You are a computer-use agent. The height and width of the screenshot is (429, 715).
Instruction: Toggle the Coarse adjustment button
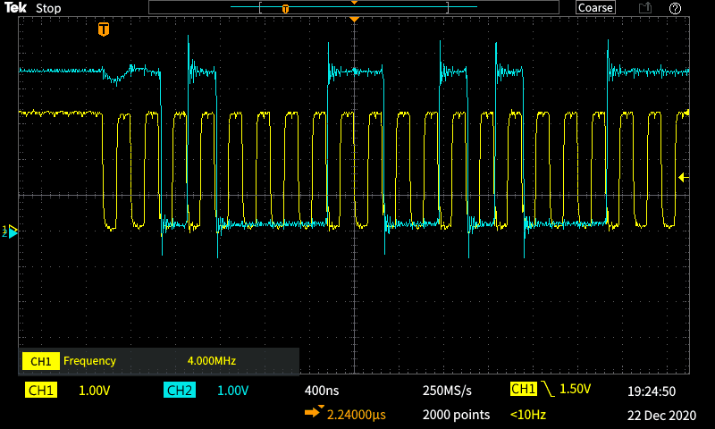coord(595,8)
